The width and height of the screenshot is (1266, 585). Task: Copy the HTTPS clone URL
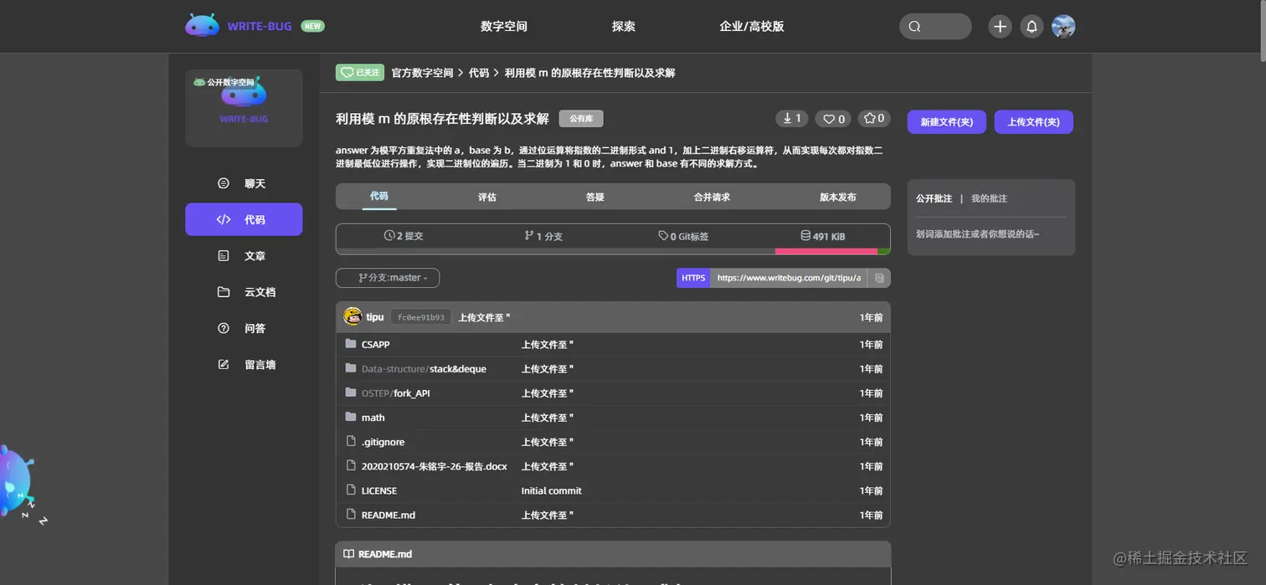877,277
